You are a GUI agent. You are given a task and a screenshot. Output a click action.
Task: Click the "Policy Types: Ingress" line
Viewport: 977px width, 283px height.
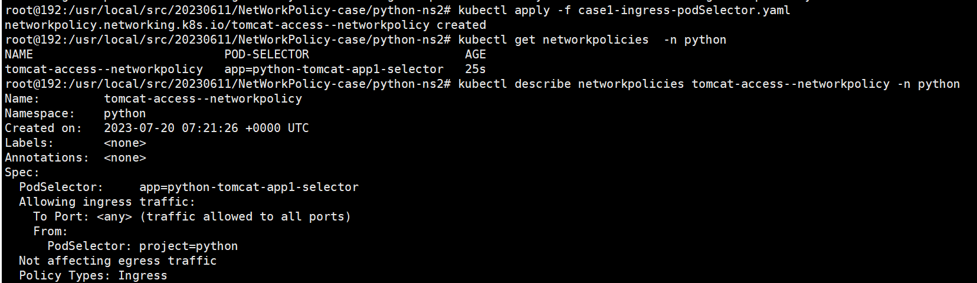pyautogui.click(x=93, y=275)
